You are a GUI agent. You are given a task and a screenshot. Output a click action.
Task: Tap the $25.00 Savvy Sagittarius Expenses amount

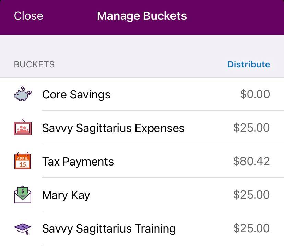click(251, 128)
